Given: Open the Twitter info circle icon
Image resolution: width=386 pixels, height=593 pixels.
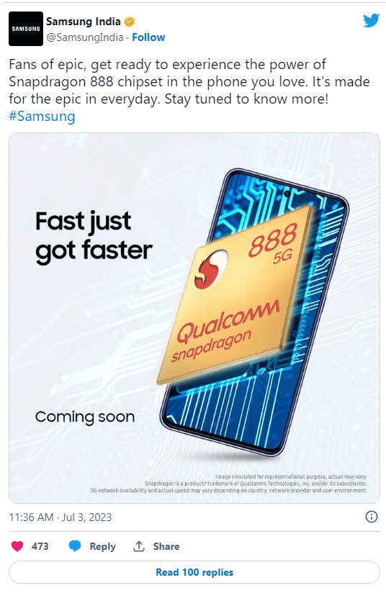Looking at the screenshot, I should click(372, 517).
